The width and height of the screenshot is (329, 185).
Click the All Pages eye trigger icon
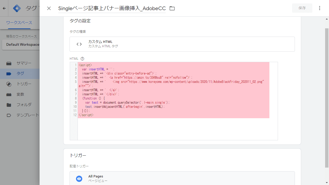coord(79,179)
